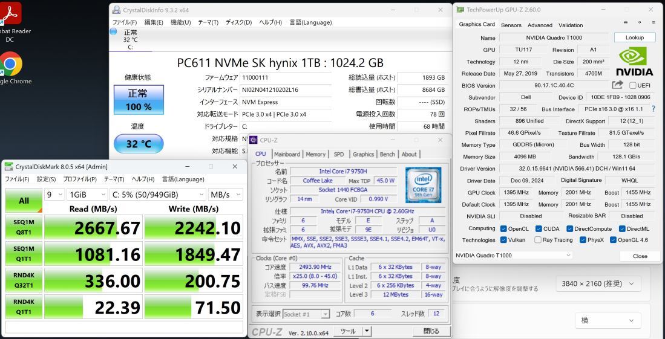Switch to the Advanced tab in GPU-Z
665x339 pixels.
click(x=540, y=25)
